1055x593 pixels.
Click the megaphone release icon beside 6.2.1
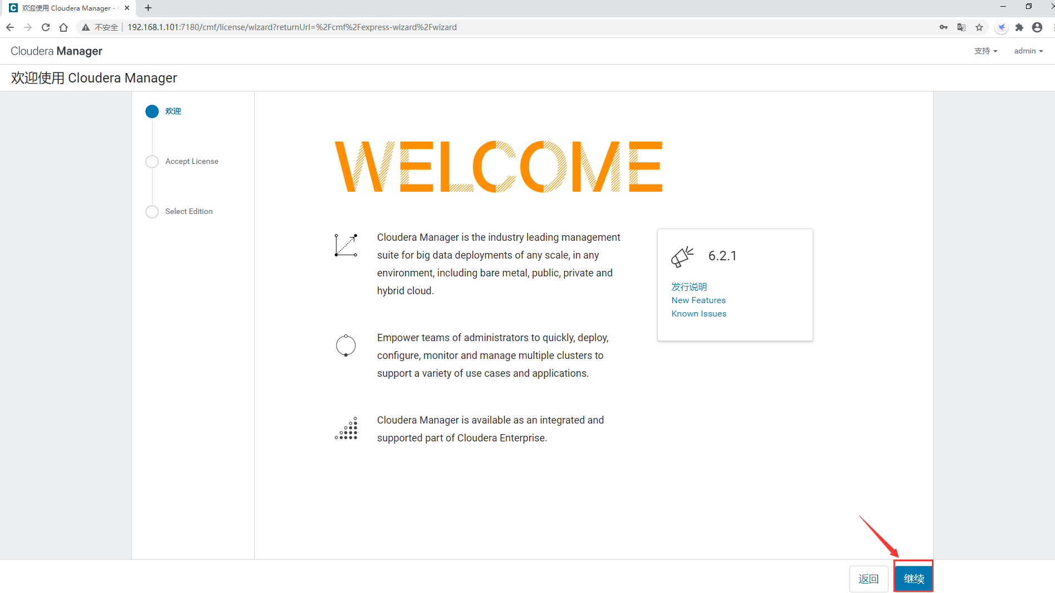(682, 257)
